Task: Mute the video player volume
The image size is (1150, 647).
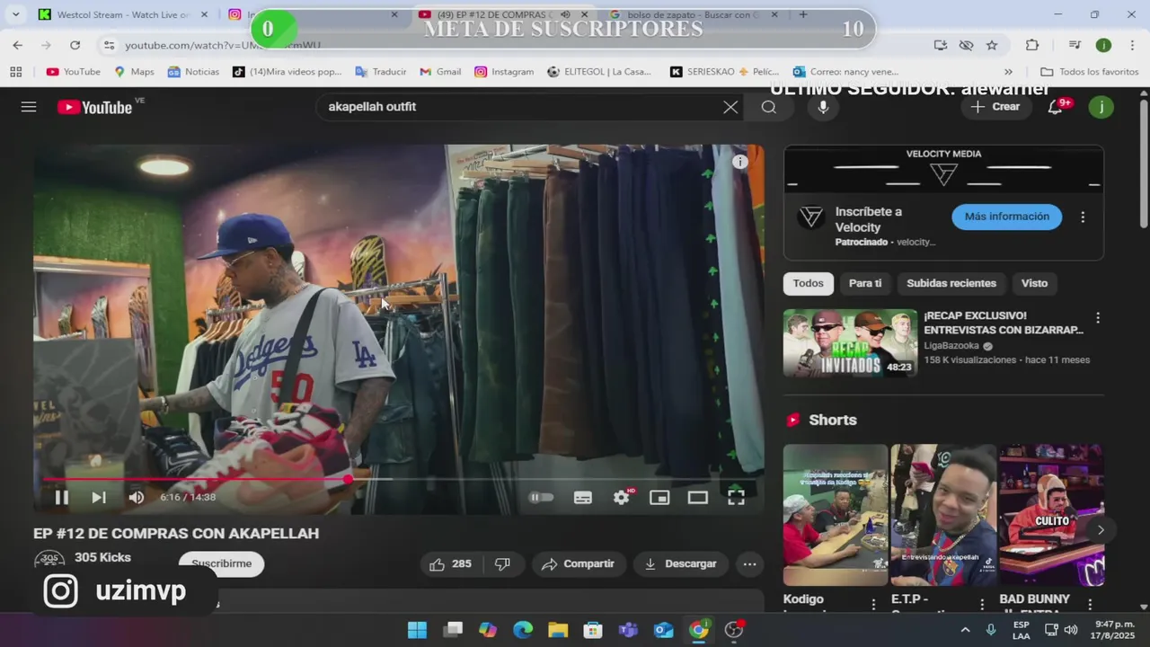Action: coord(136,497)
